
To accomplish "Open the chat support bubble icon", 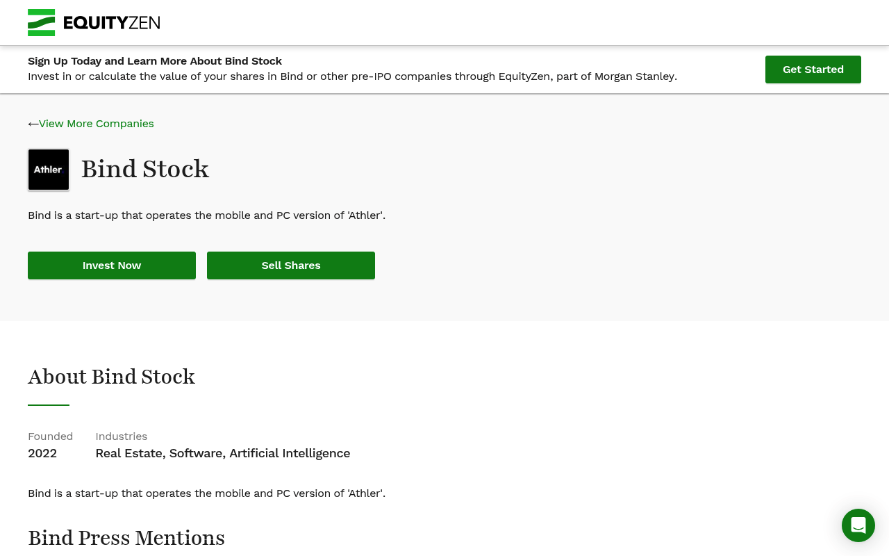I will (858, 525).
